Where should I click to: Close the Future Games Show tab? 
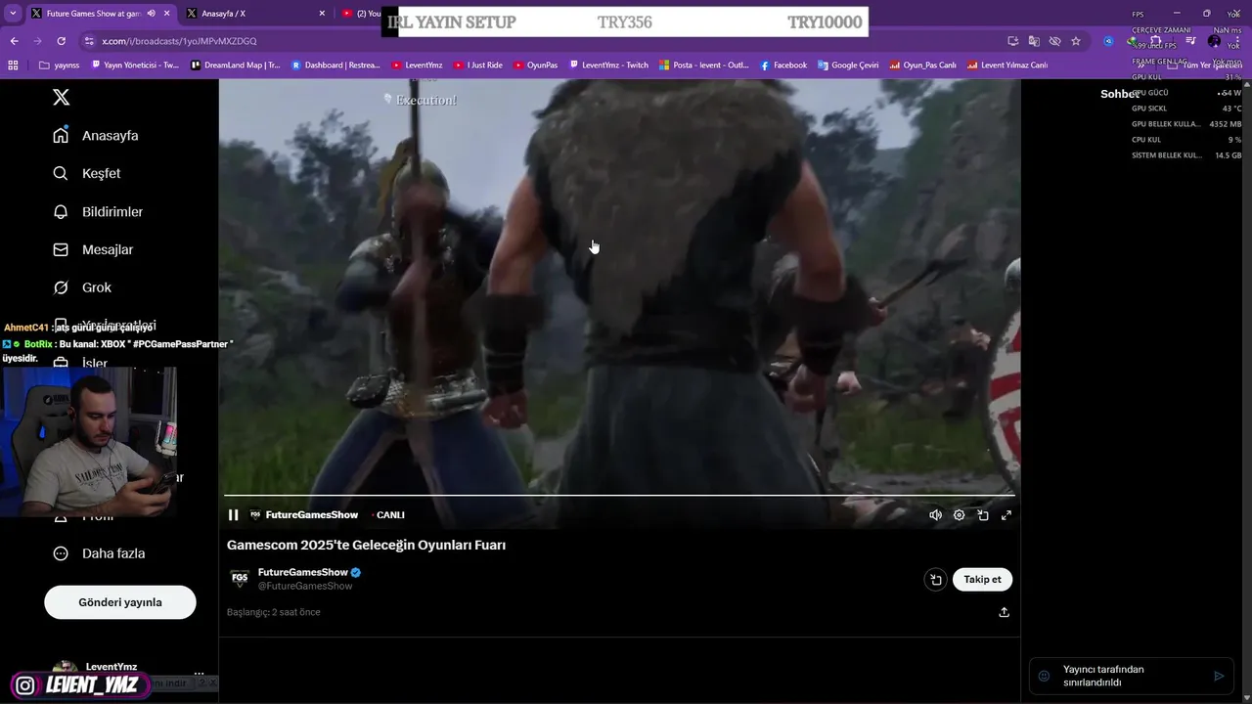pyautogui.click(x=166, y=14)
